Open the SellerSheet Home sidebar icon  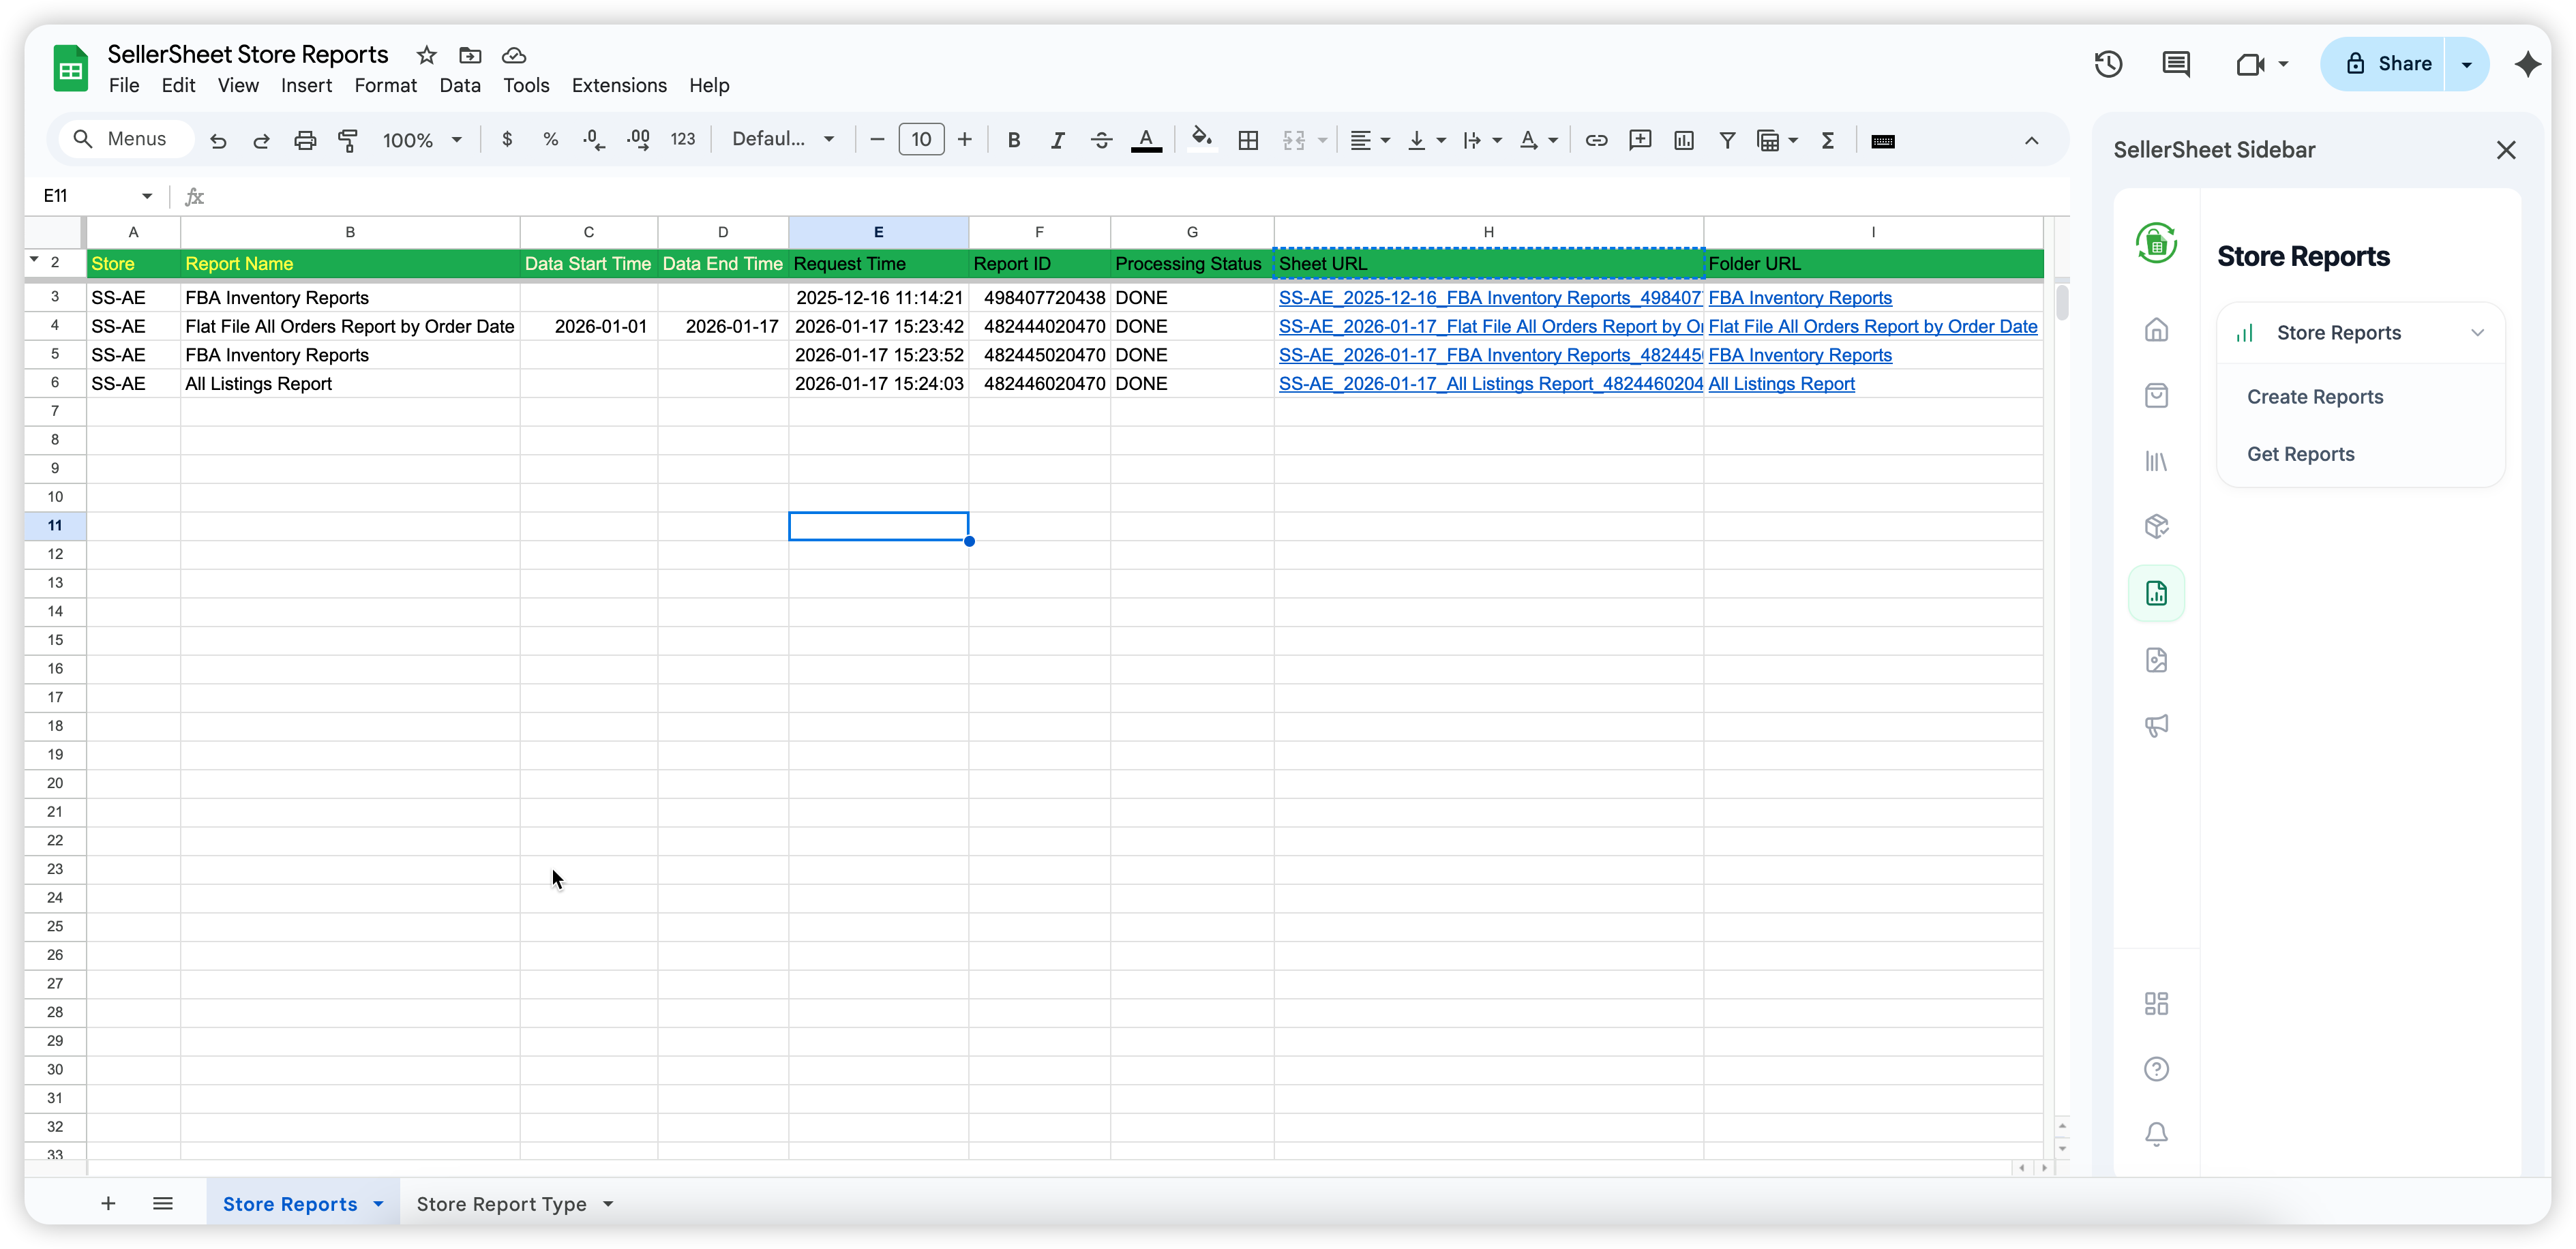point(2156,330)
